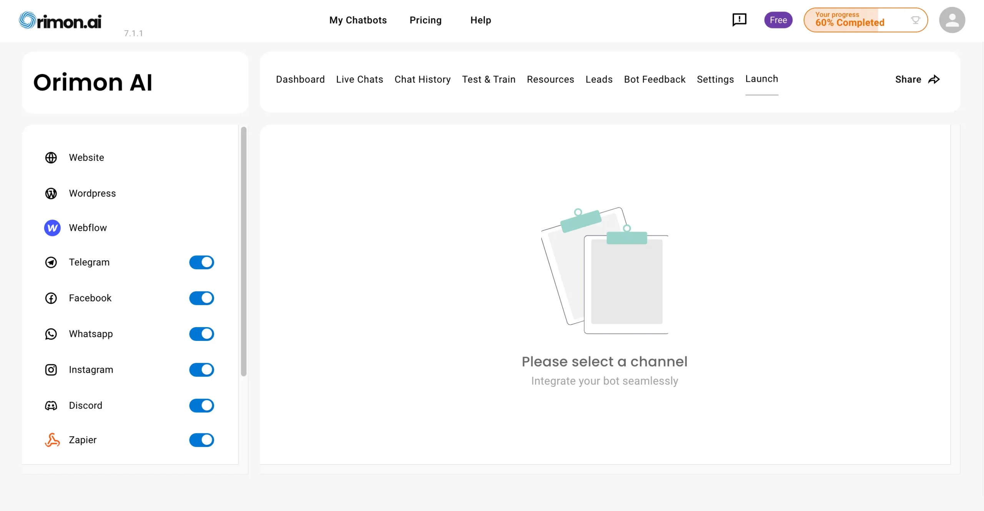Select the Wordpress logo icon

(x=51, y=193)
